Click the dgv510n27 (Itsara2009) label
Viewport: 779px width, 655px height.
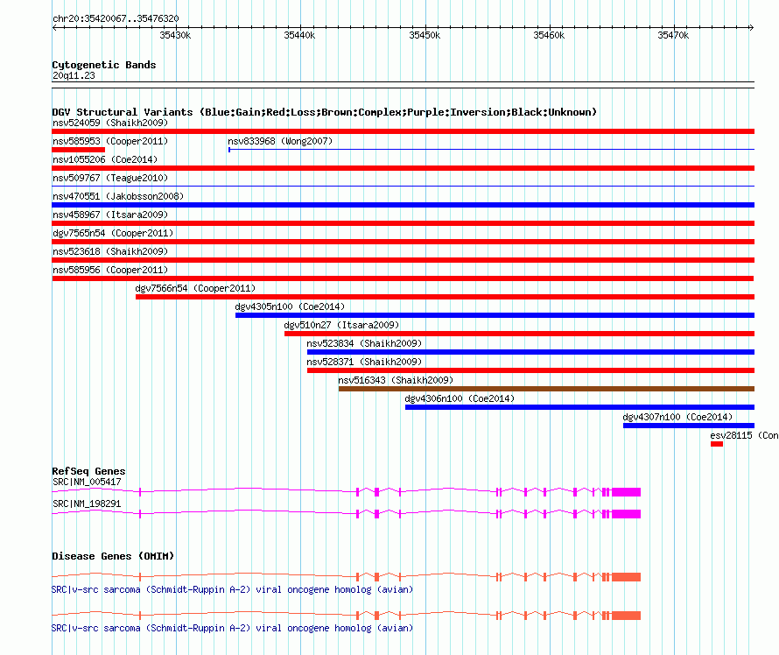pos(342,325)
